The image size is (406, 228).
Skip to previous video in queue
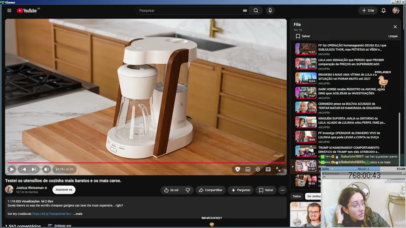click(23, 169)
